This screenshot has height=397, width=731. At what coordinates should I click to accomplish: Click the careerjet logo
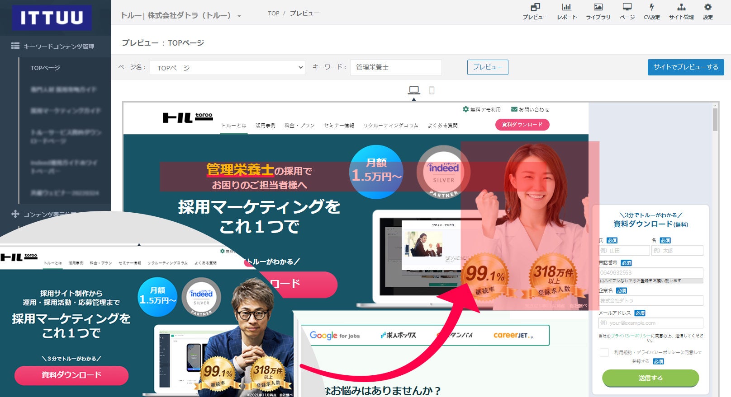(x=513, y=335)
